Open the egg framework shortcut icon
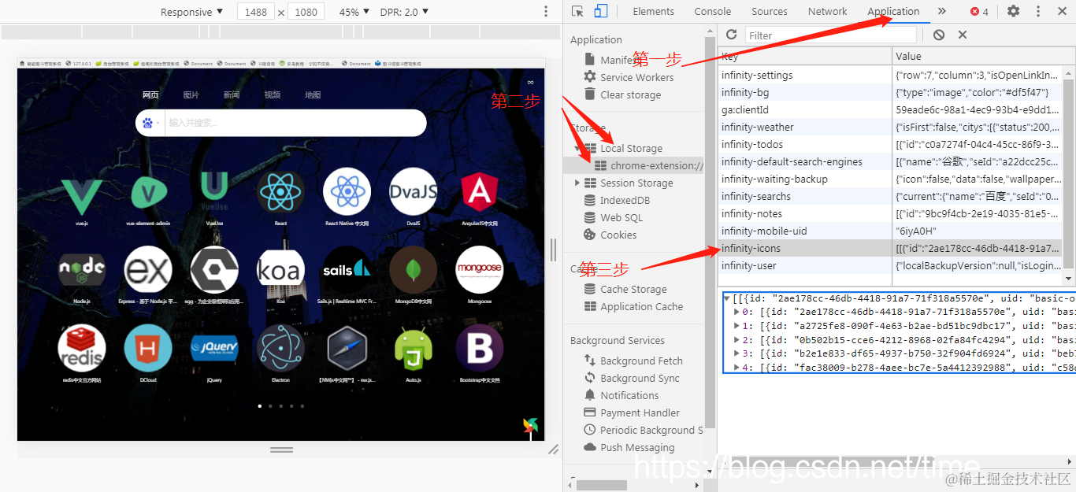 [x=214, y=270]
